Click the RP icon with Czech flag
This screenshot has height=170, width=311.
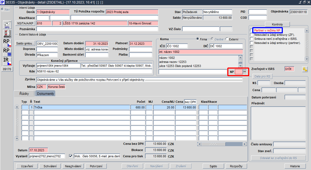pyautogui.click(x=7, y=43)
